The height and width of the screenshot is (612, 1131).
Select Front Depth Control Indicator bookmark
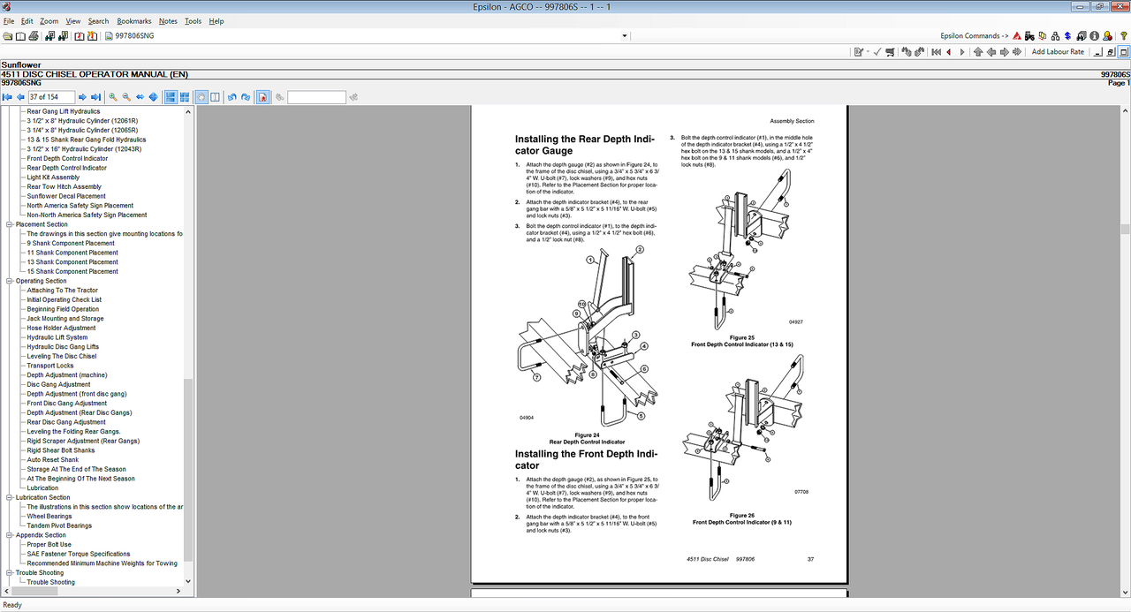(x=67, y=158)
